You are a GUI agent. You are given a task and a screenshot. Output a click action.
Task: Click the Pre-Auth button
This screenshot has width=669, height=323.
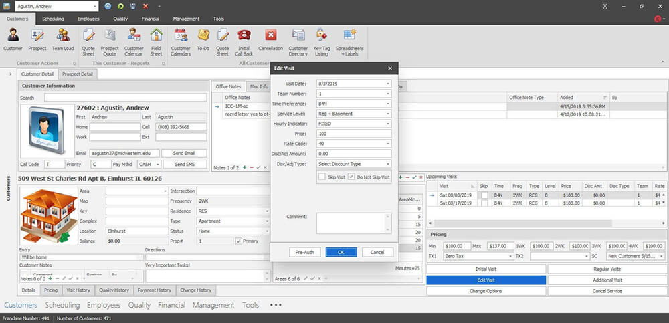click(x=304, y=252)
